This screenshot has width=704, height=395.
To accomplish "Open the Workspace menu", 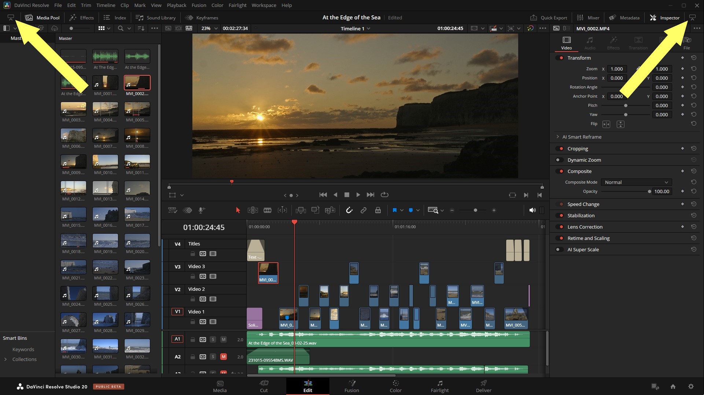I will 264,5.
